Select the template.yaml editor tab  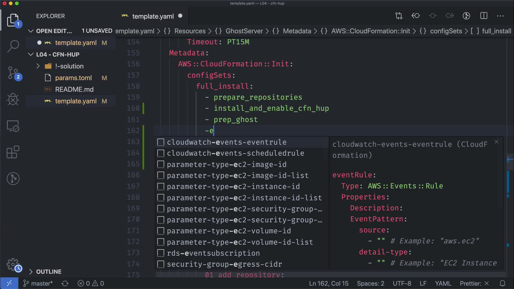coord(153,16)
